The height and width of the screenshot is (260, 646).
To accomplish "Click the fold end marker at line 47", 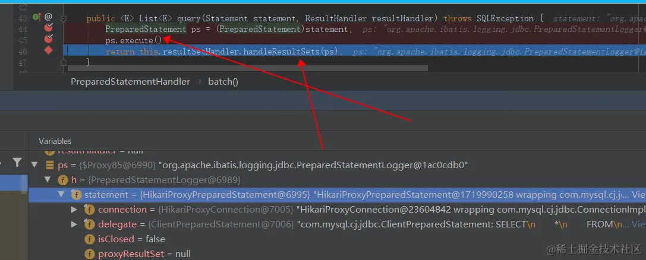I will [64, 62].
